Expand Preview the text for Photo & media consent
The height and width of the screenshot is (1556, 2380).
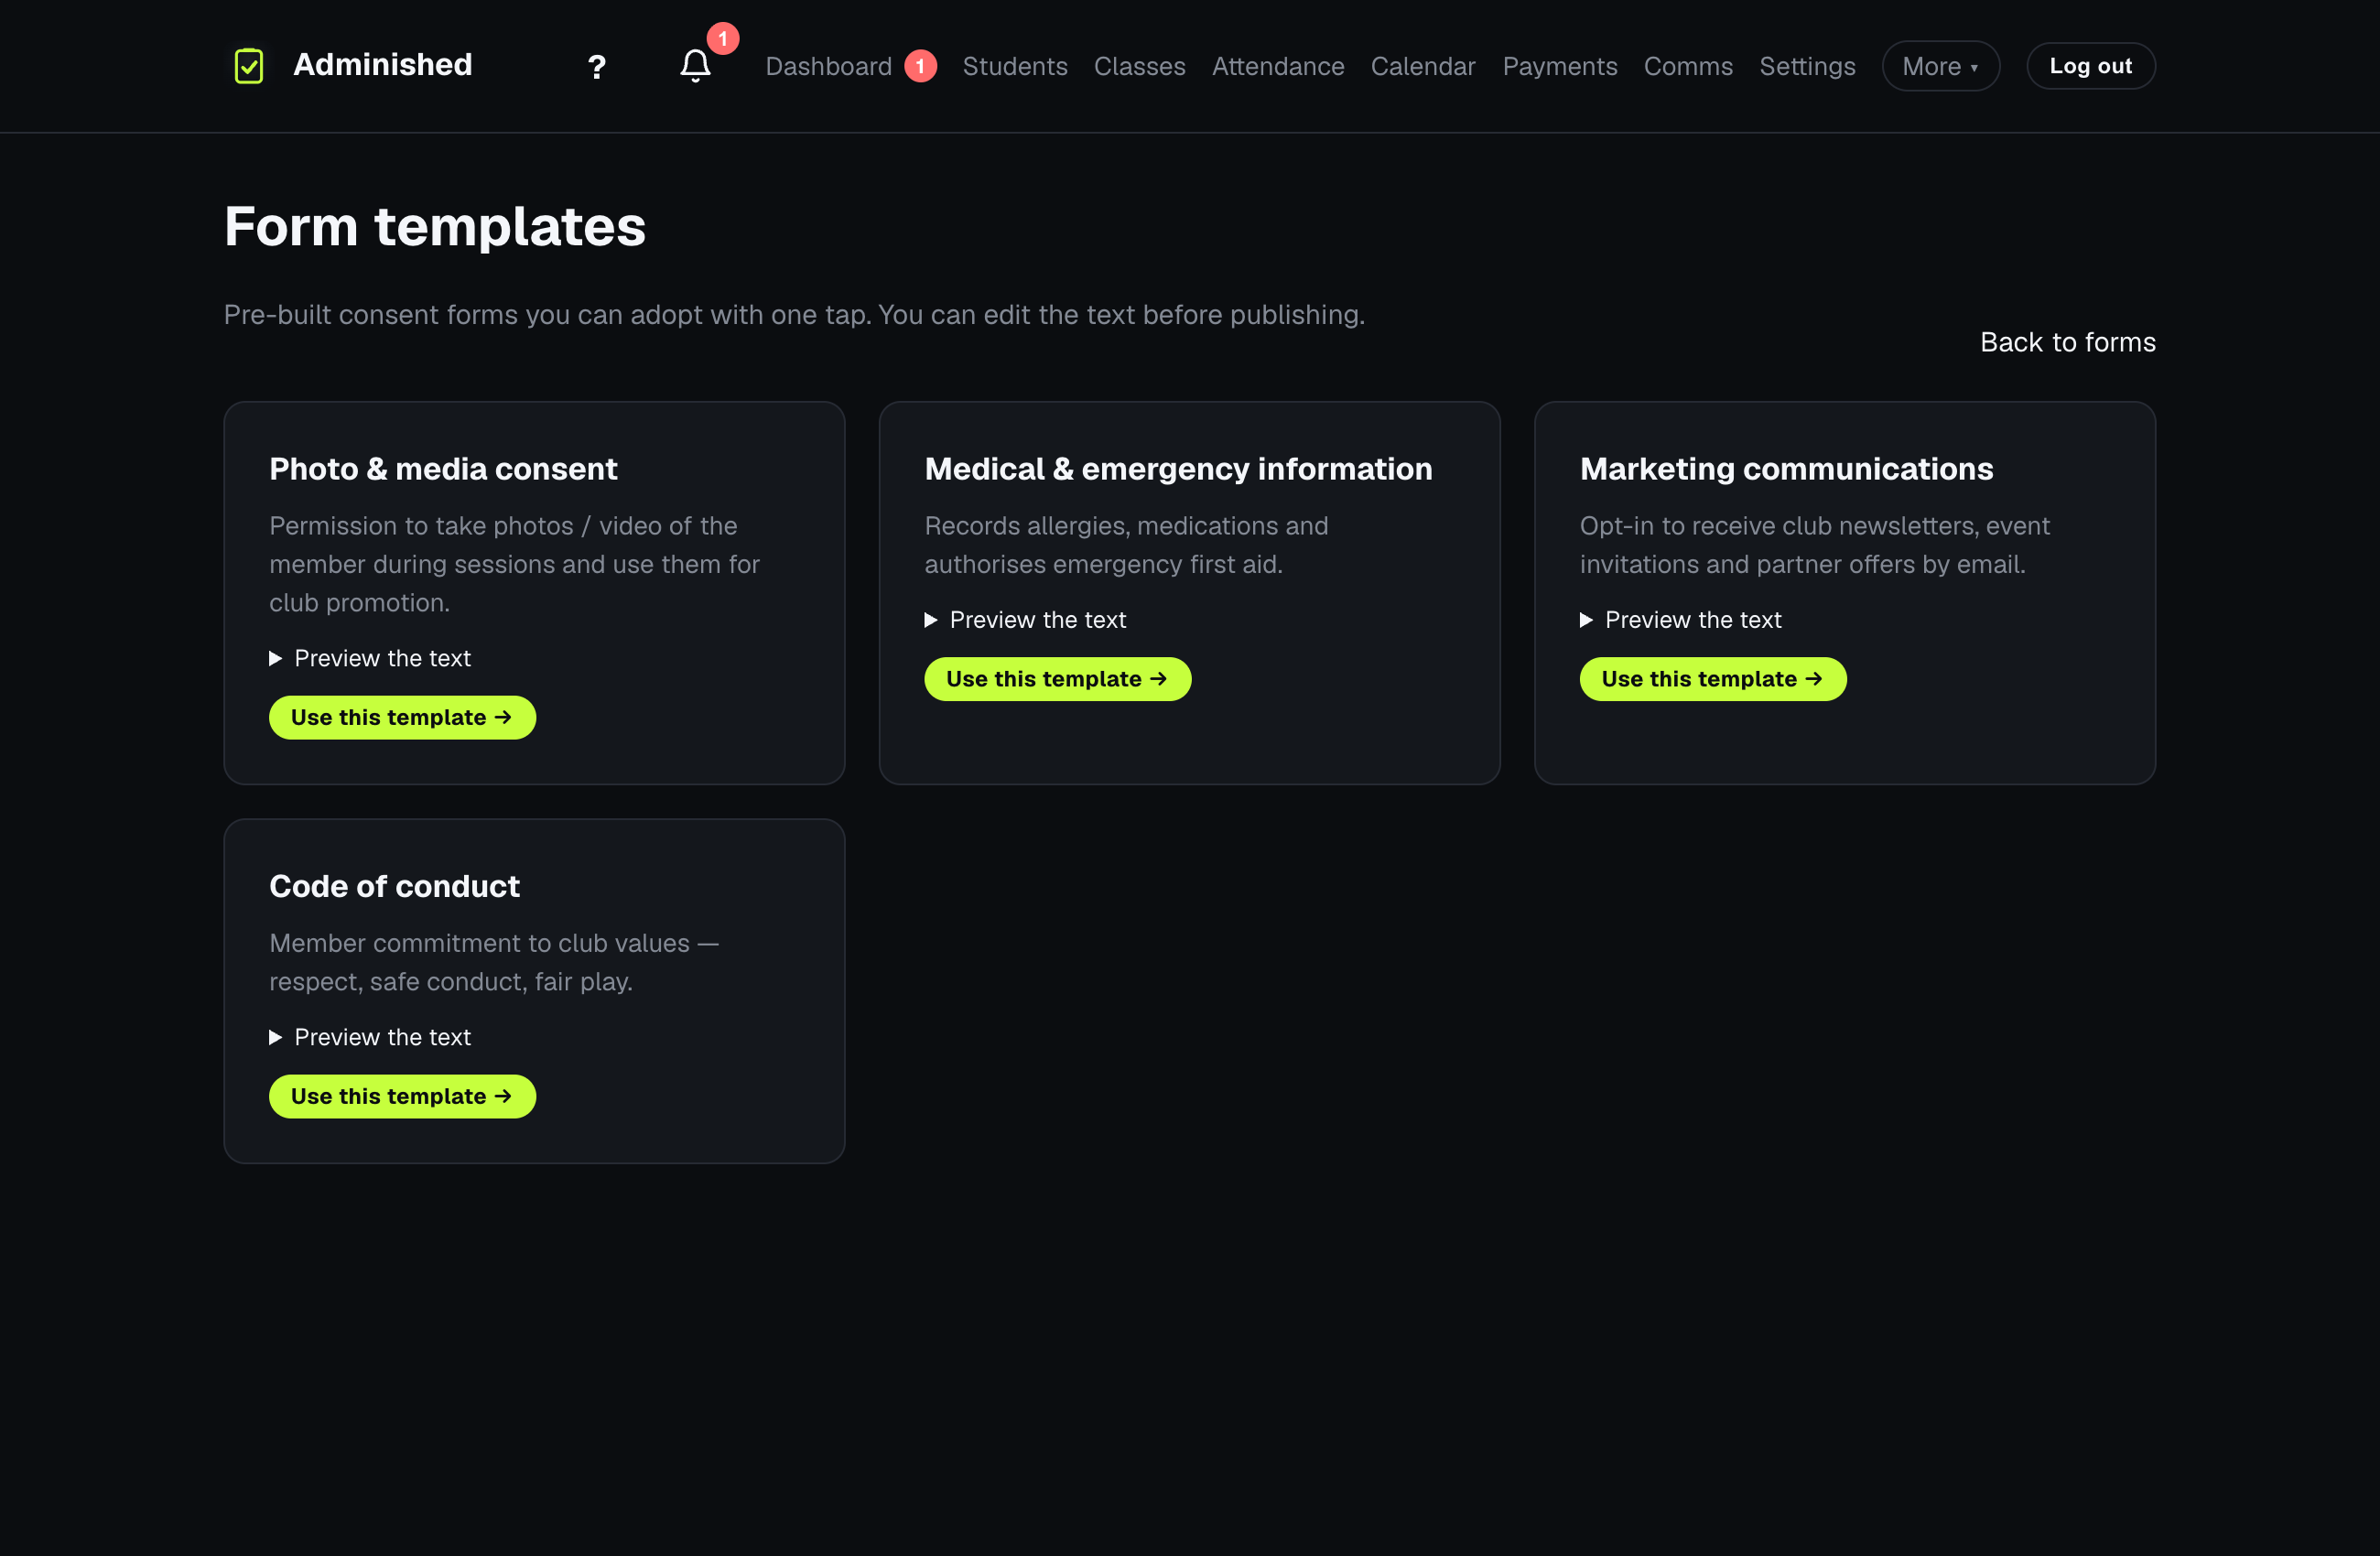coord(370,658)
